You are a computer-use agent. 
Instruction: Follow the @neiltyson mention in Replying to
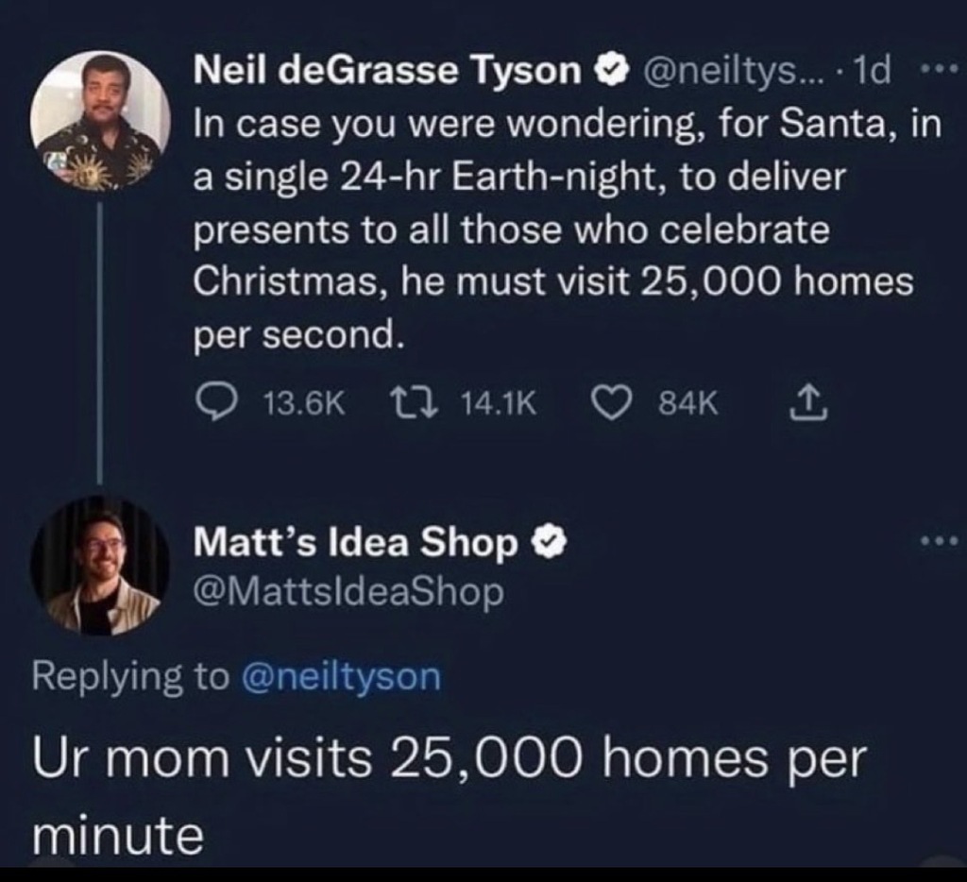point(342,676)
